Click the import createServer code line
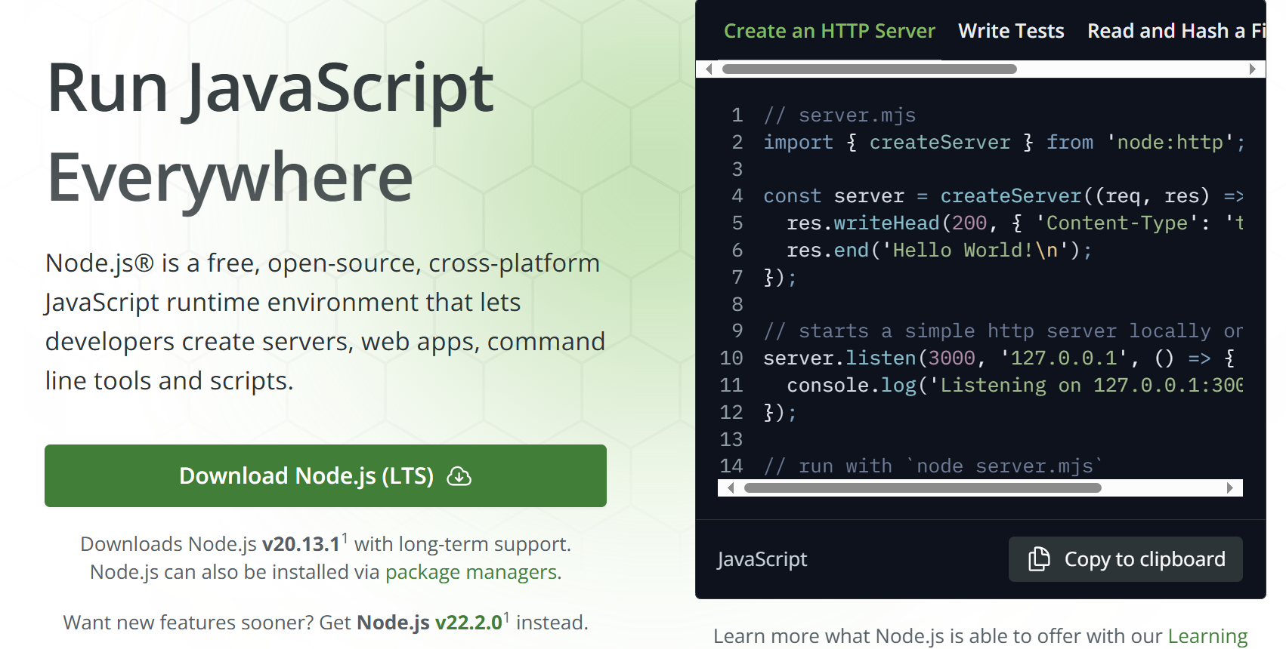Screen dimensions: 1286x649 coord(1004,143)
